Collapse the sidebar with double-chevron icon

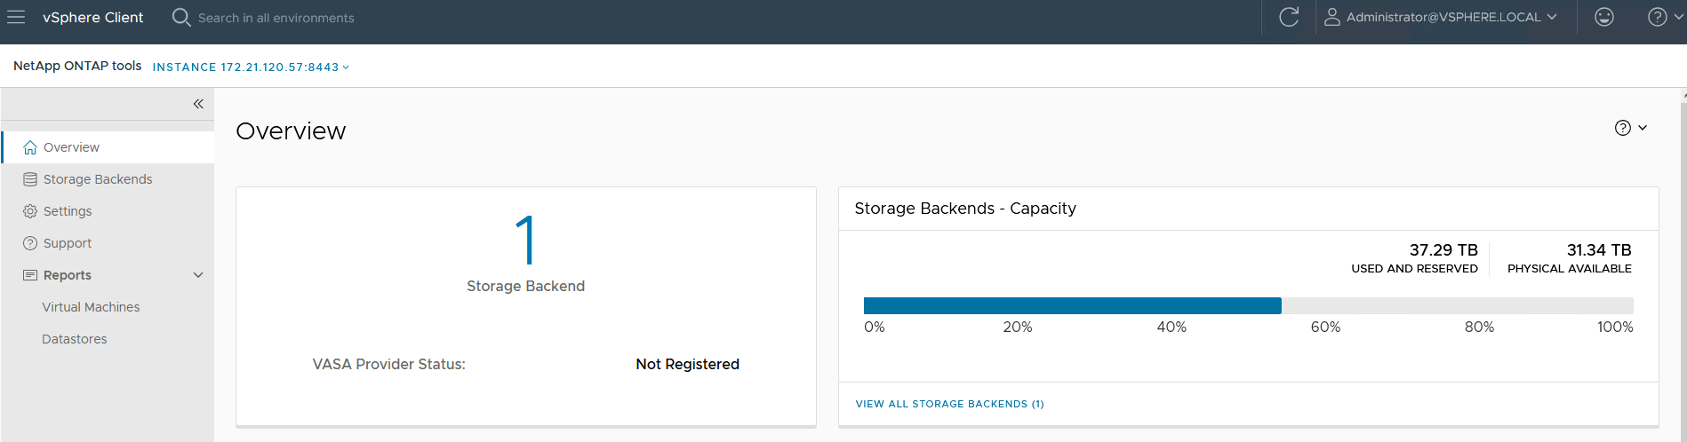198,104
